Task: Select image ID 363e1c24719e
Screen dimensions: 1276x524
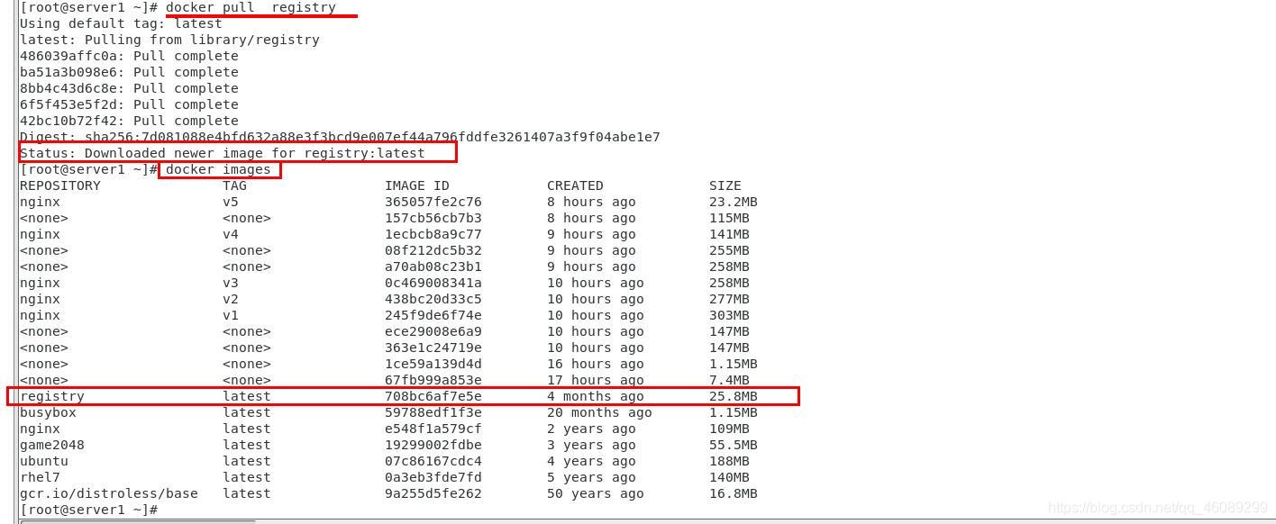Action: tap(433, 348)
